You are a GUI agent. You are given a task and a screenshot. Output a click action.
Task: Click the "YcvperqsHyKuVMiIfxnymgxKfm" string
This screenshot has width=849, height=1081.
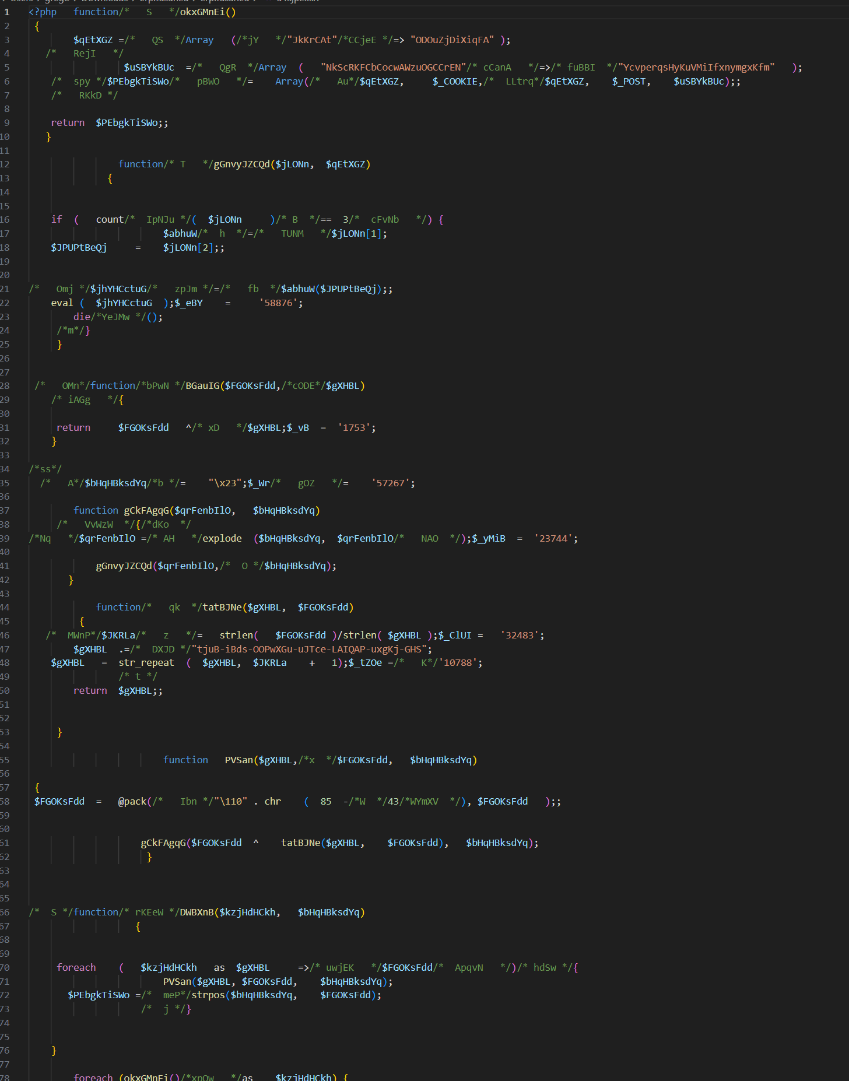(x=696, y=67)
